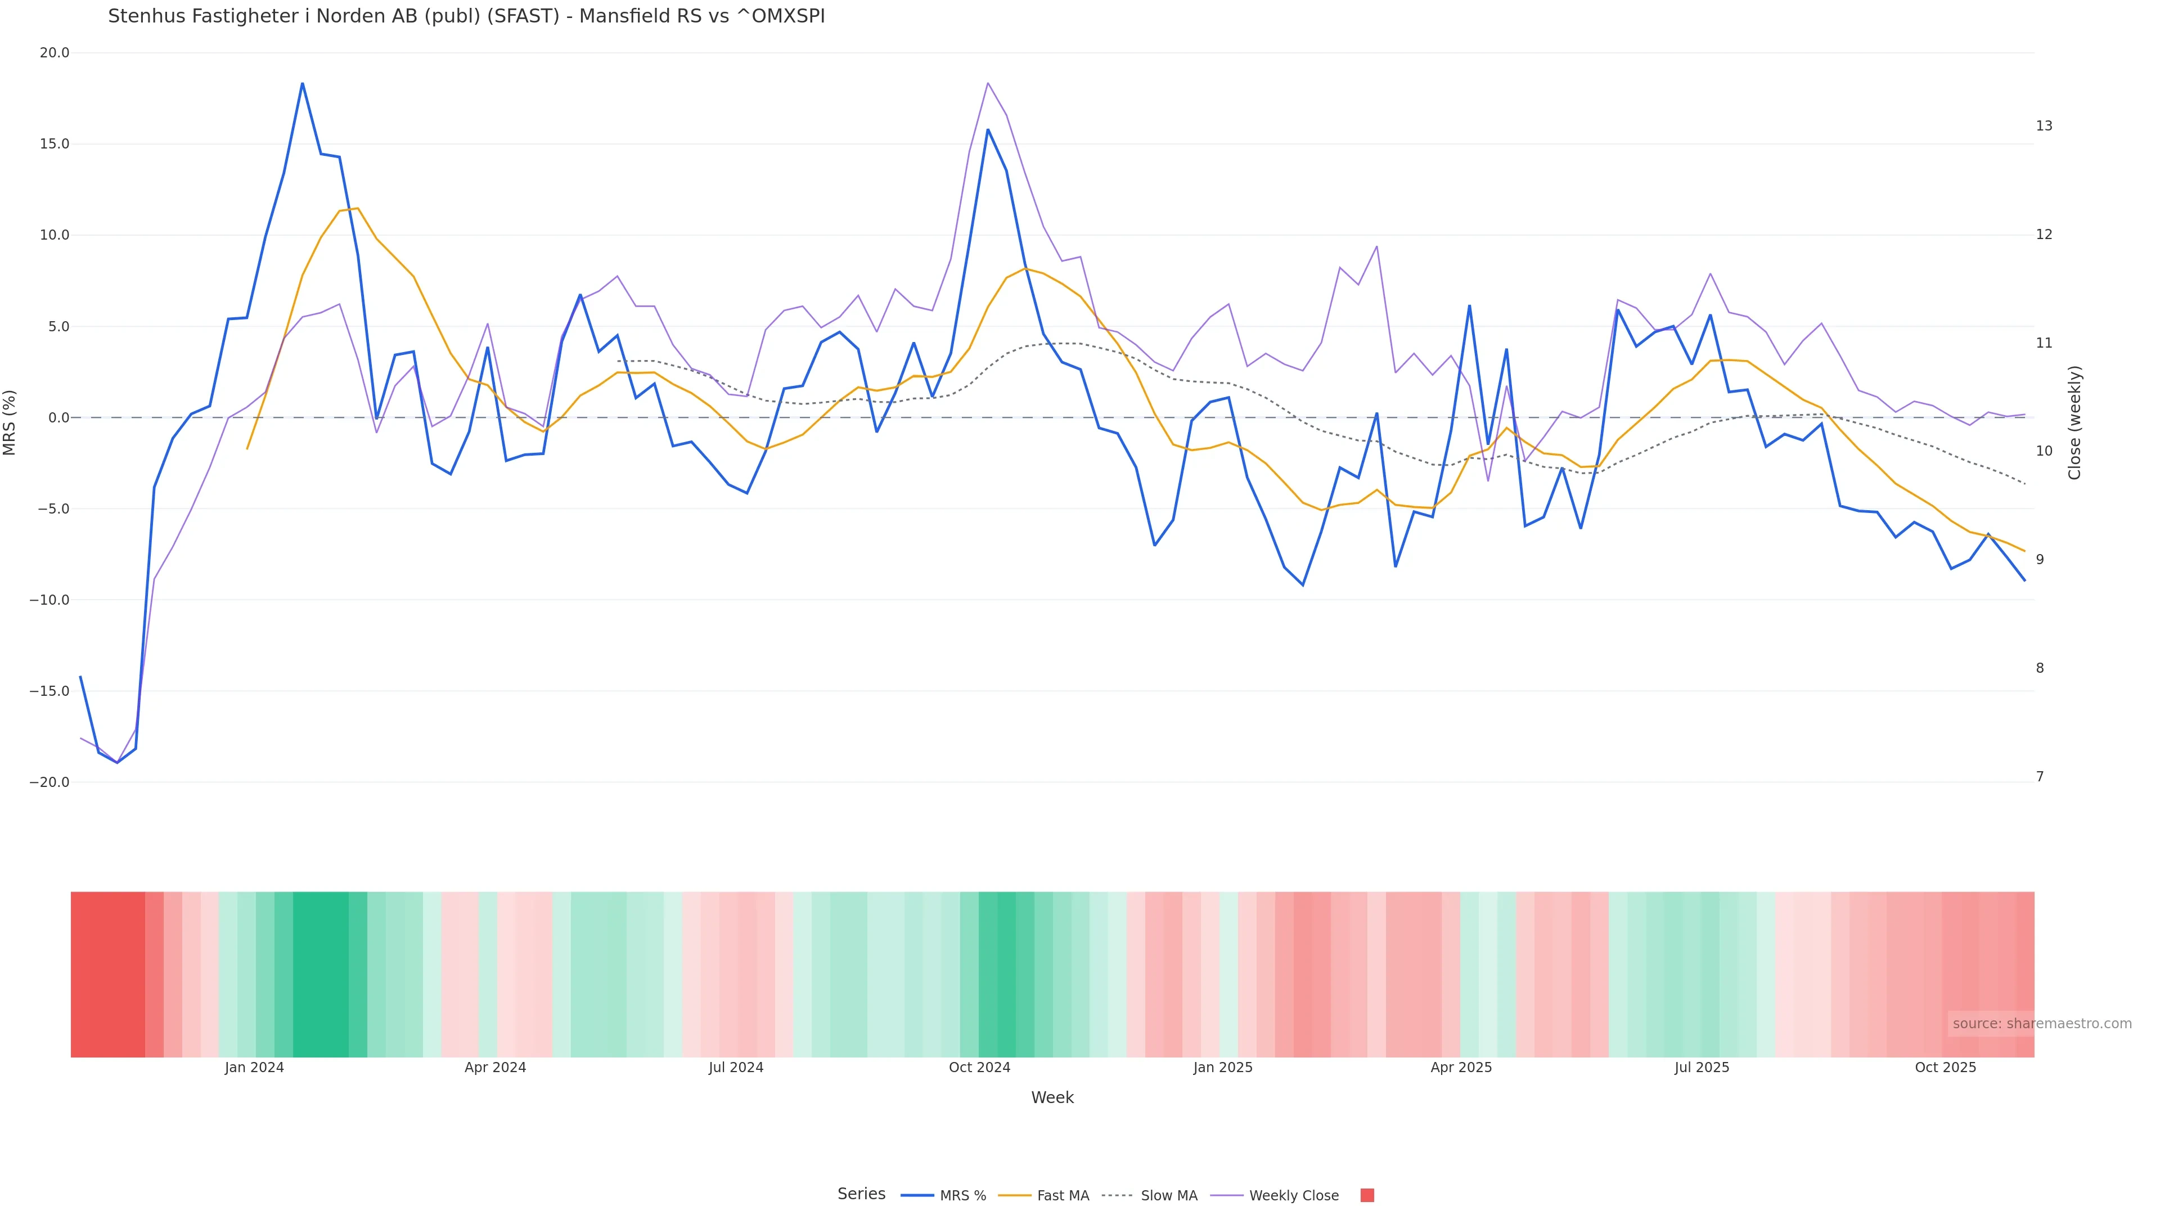This screenshot has width=2160, height=1215.
Task: Click the Jan 2024 x-axis tick label
Action: tap(254, 1068)
